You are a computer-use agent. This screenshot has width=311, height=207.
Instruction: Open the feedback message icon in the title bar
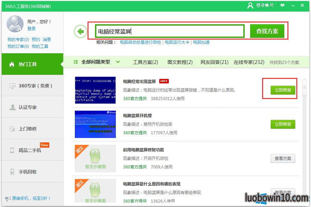(x=282, y=5)
